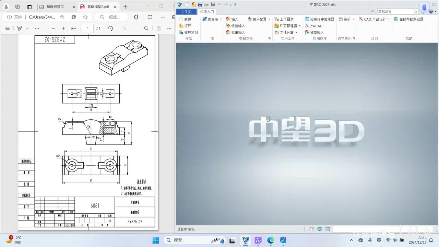This screenshot has width=439, height=247.
Task: Select the 基础模型2.pdf browser tab
Action: (98, 7)
